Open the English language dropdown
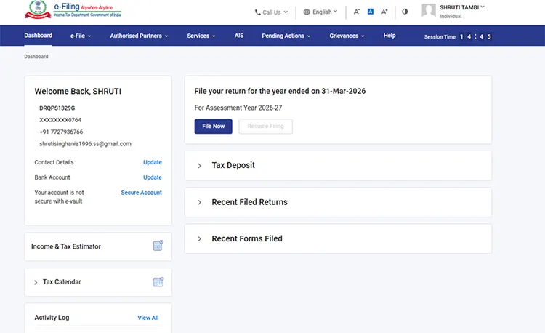Image resolution: width=545 pixels, height=333 pixels. coord(320,12)
